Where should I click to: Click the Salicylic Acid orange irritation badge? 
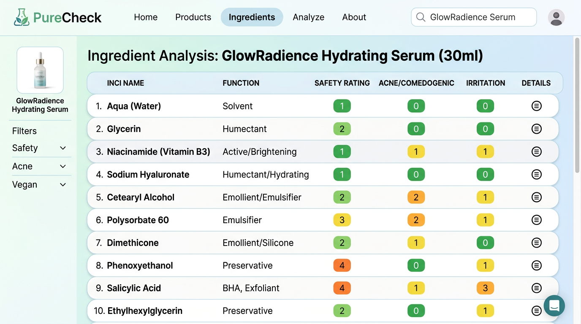[x=485, y=288]
